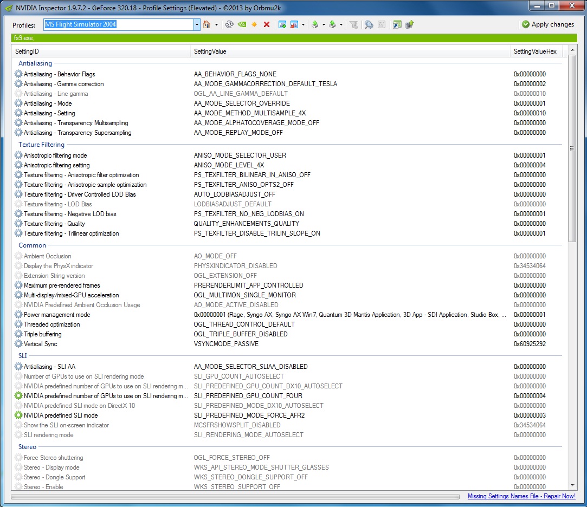Image resolution: width=587 pixels, height=507 pixels.
Task: Select the Force Stereo shuttering row
Action: click(287, 458)
